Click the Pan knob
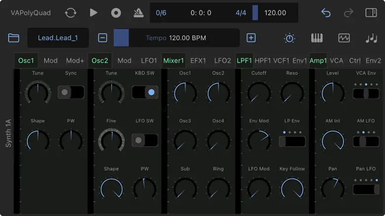 tap(333, 189)
